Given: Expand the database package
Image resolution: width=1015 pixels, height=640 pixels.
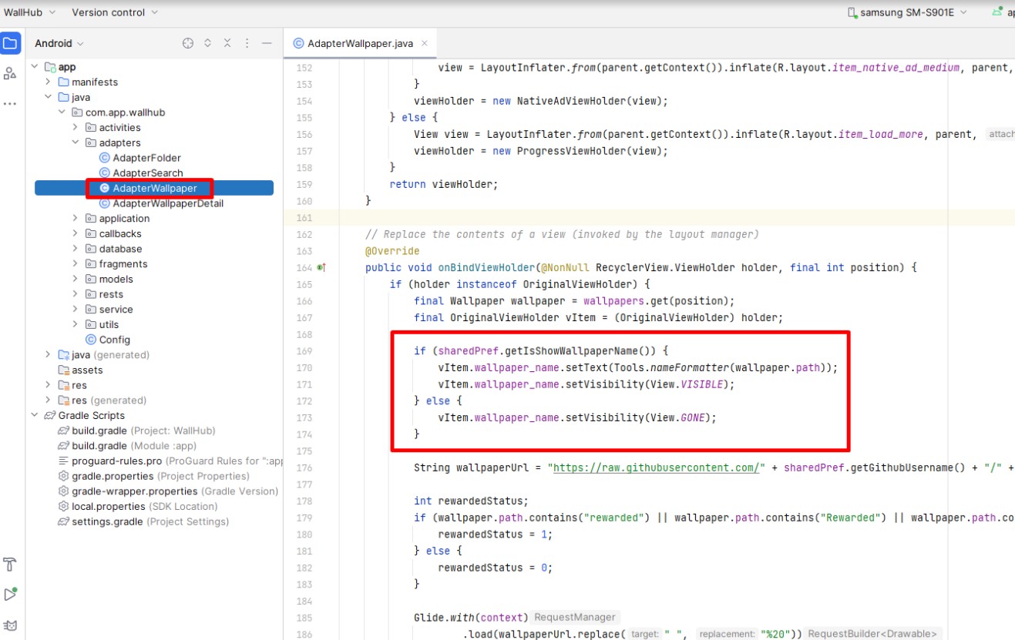Looking at the screenshot, I should click(76, 249).
